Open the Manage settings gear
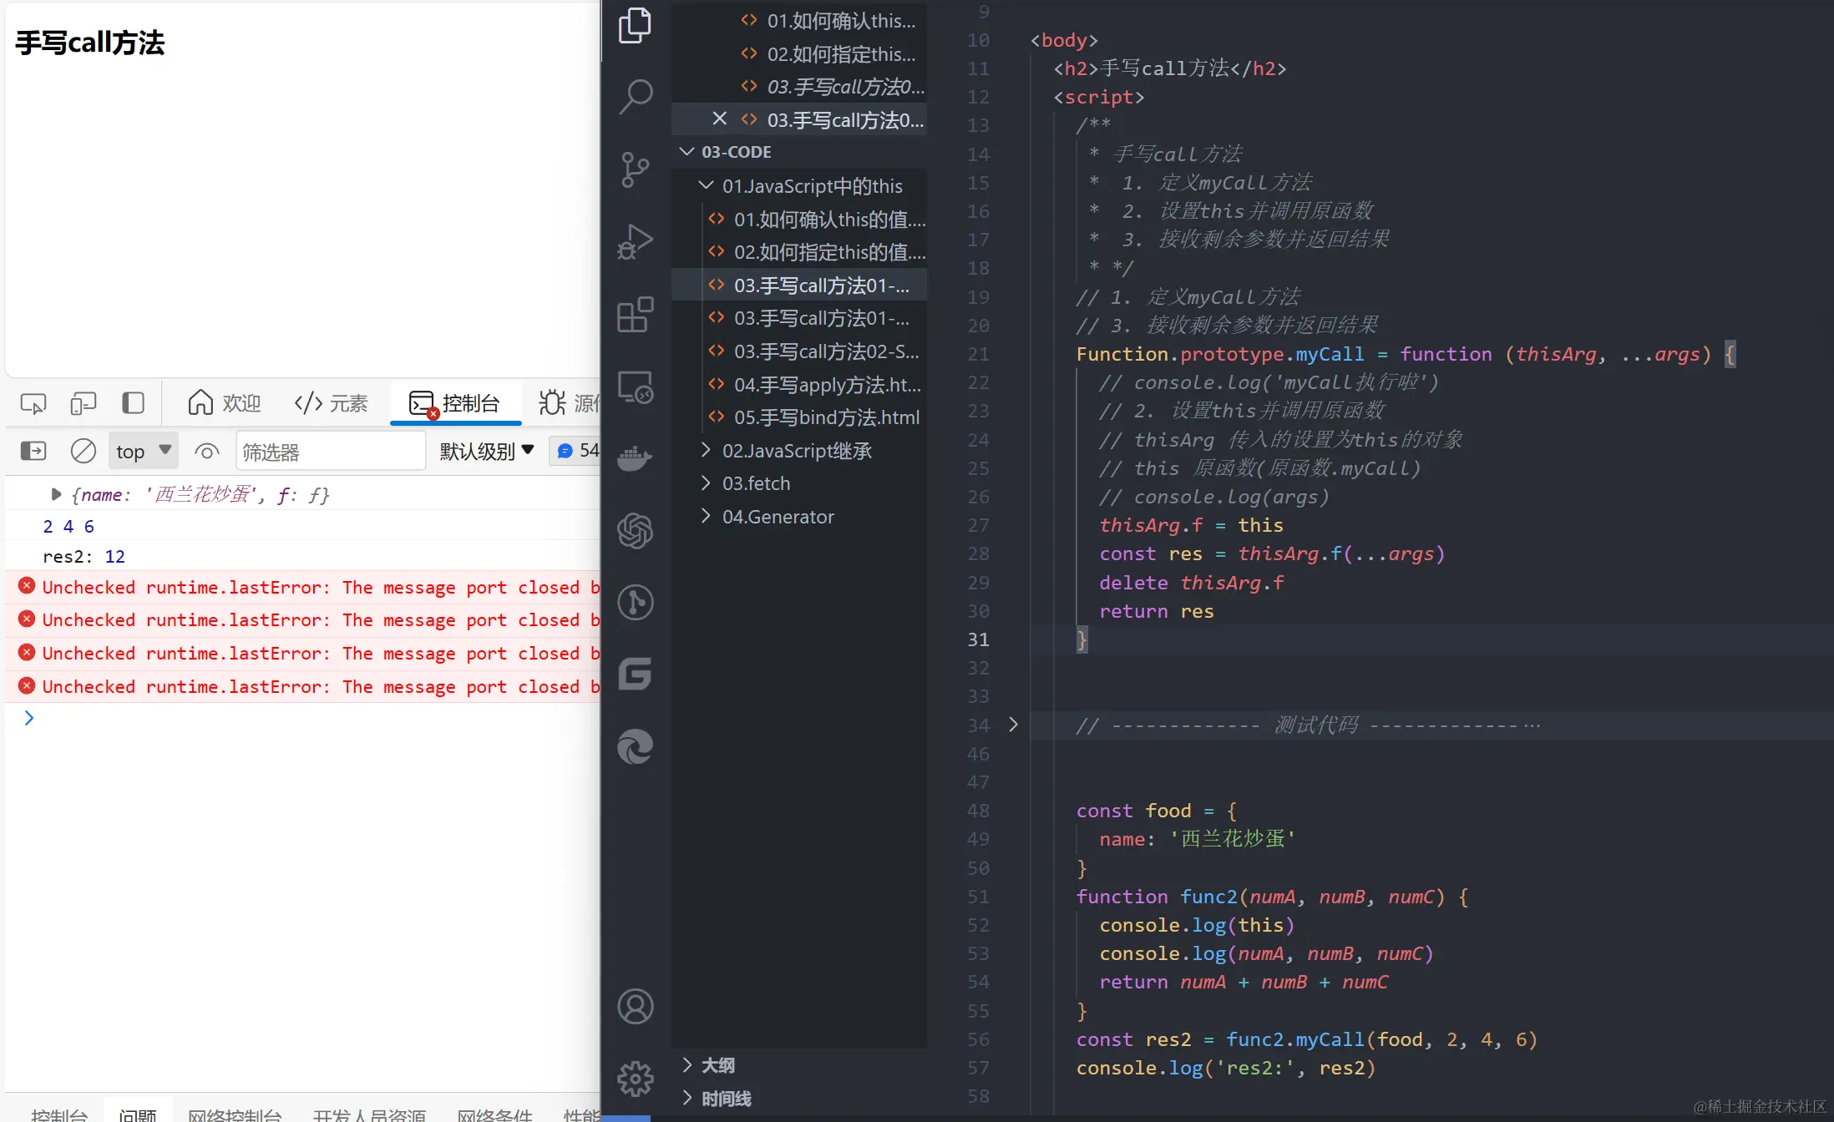1834x1122 pixels. pyautogui.click(x=635, y=1079)
